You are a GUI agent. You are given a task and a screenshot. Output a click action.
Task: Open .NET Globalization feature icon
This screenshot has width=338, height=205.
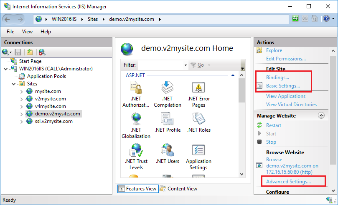pyautogui.click(x=136, y=119)
